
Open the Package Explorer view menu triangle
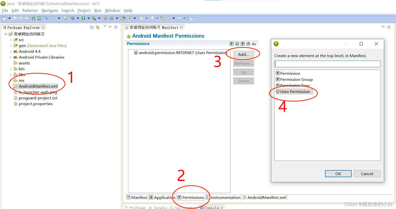click(x=105, y=27)
